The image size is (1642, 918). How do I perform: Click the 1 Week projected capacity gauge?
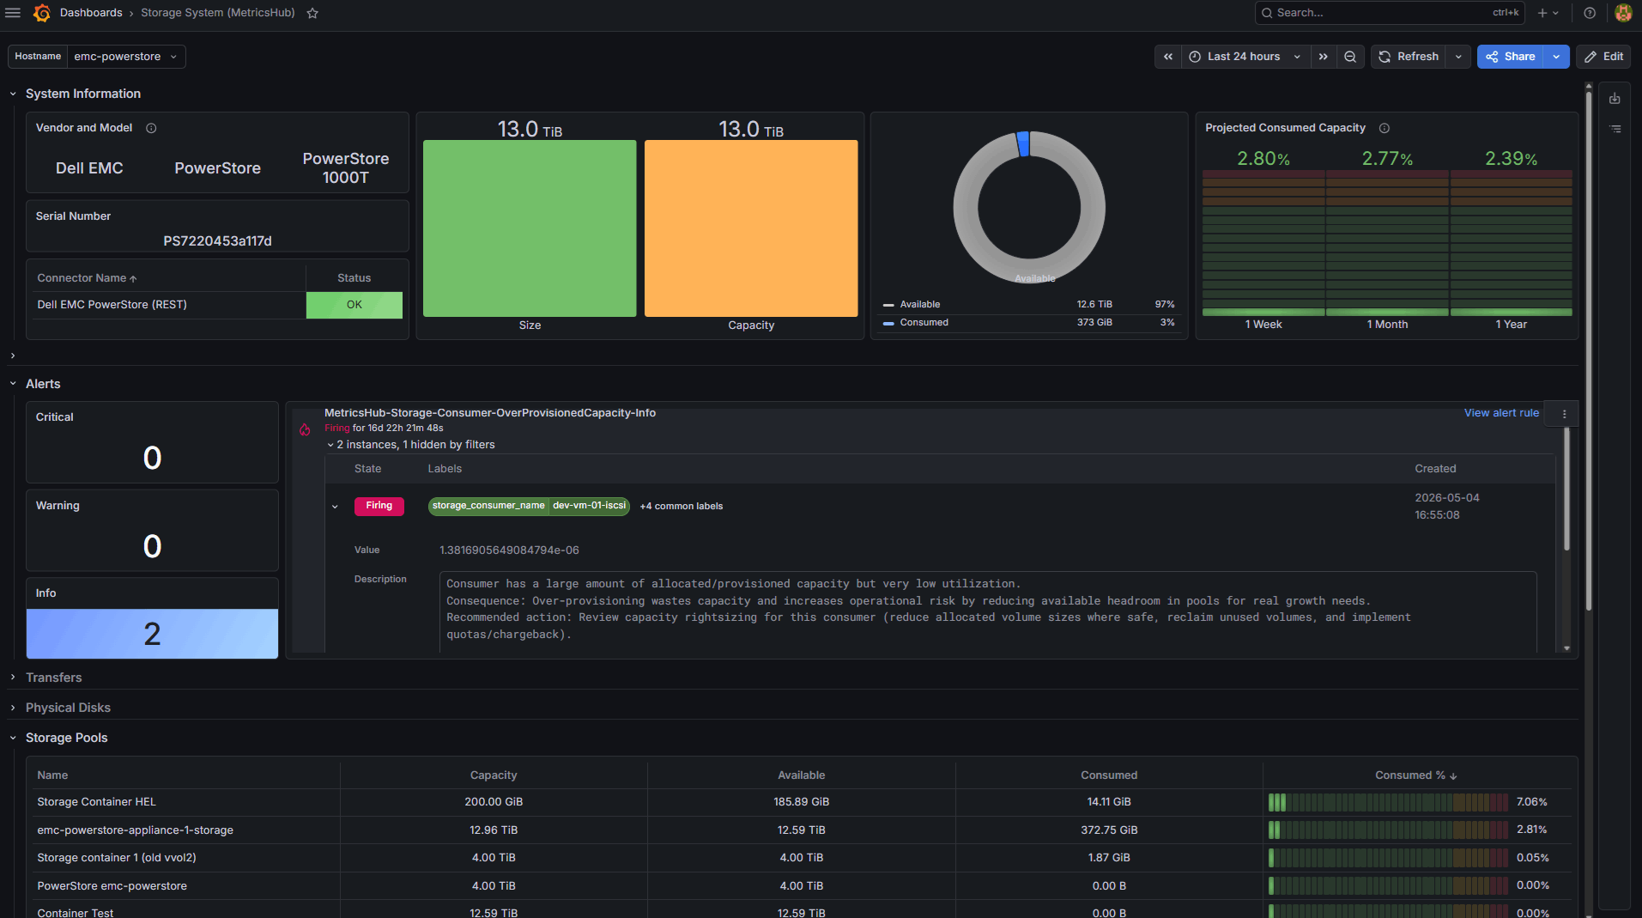1263,243
